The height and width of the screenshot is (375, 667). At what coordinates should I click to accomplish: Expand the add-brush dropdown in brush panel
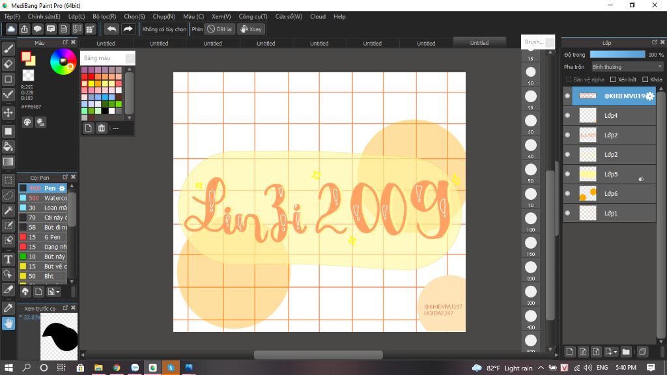click(x=58, y=292)
